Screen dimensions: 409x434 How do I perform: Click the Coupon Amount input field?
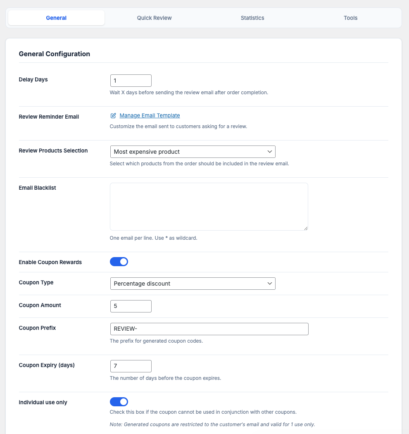click(x=131, y=306)
